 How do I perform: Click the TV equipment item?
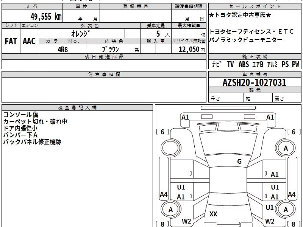click(x=230, y=65)
